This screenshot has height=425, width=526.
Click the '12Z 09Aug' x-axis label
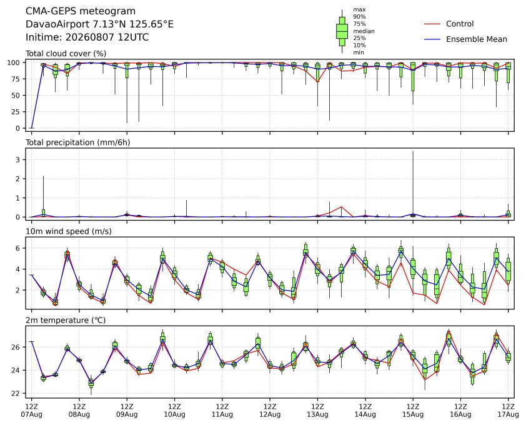click(127, 411)
